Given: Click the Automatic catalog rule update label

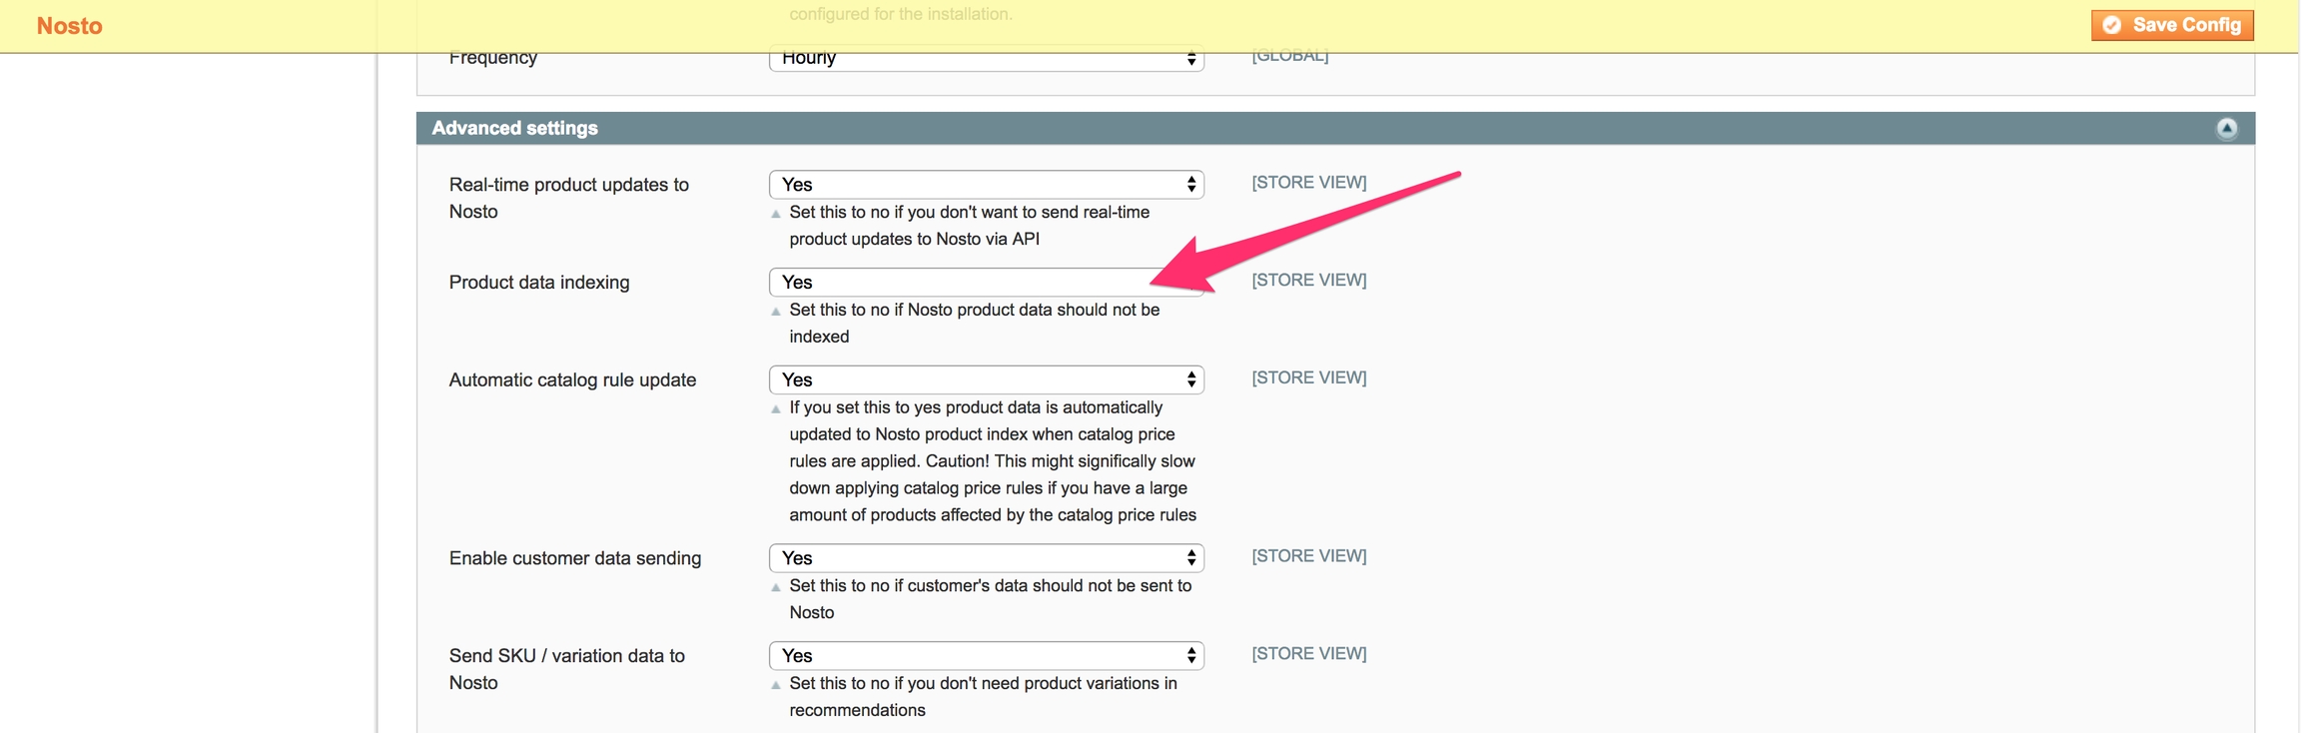Looking at the screenshot, I should click(572, 380).
